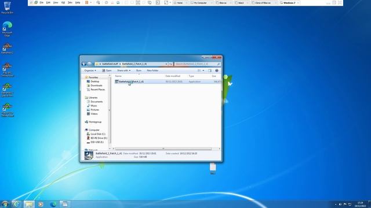This screenshot has height=208, width=371.
Task: Launch Internet Explorer from taskbar
Action: tap(16, 204)
